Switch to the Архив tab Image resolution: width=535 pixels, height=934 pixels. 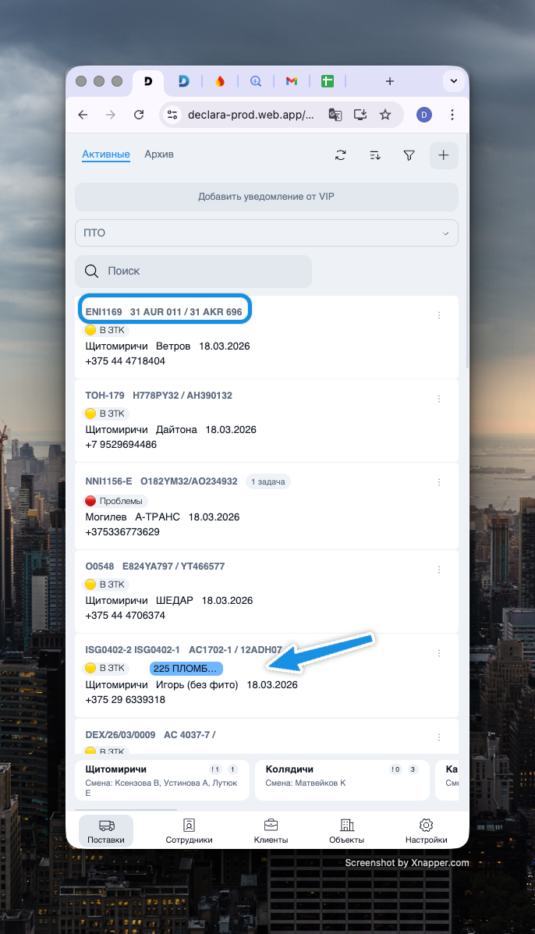point(159,154)
